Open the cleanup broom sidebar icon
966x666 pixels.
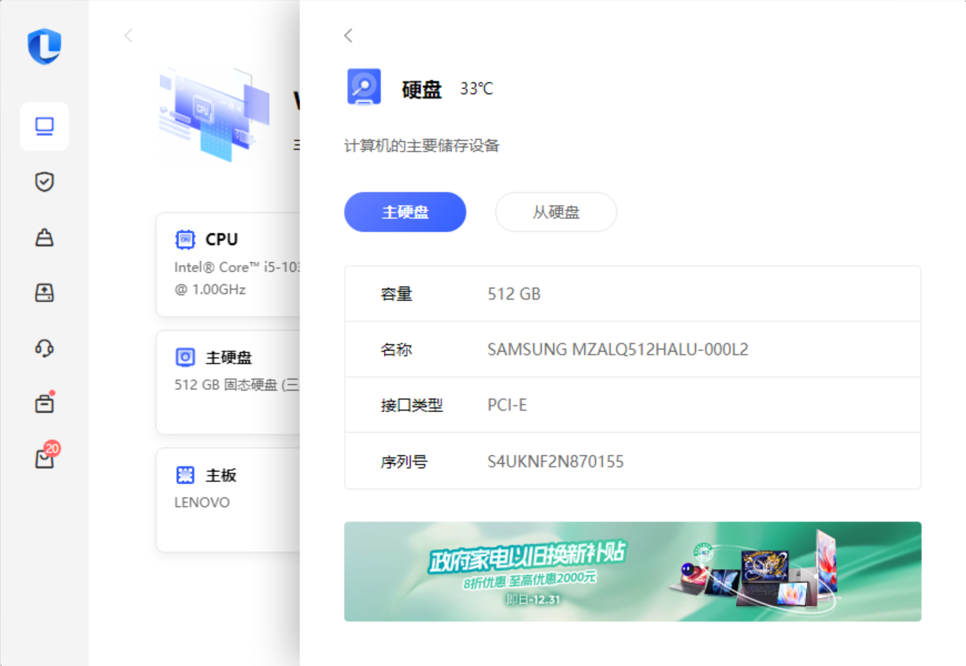(44, 238)
